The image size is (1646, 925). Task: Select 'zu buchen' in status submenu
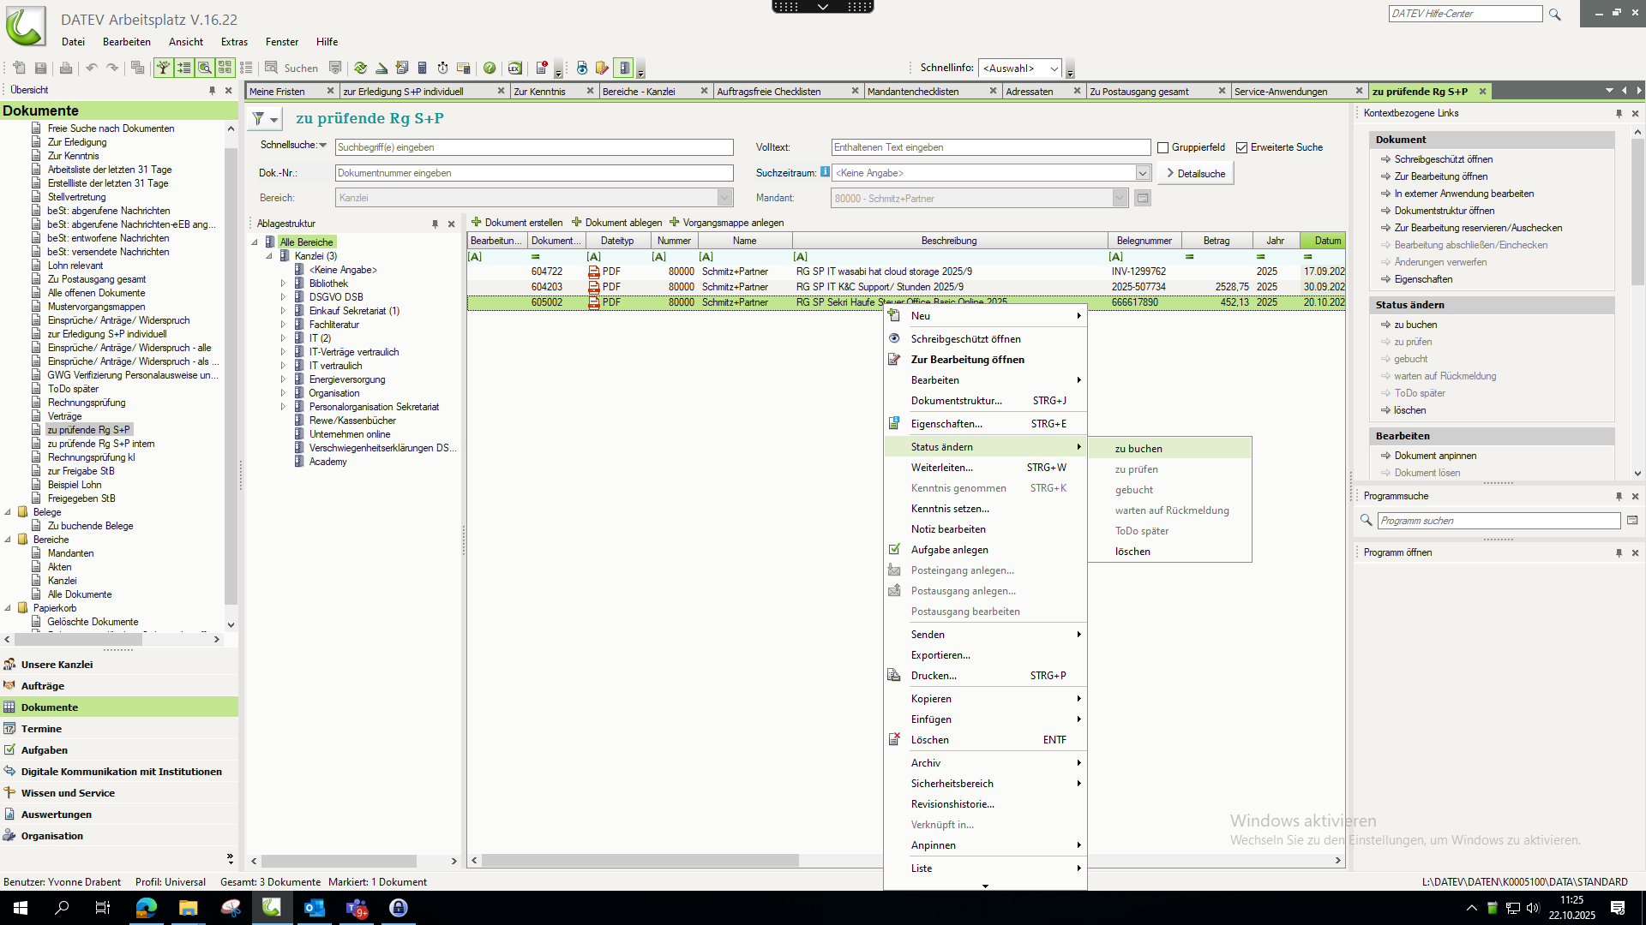[x=1138, y=449]
